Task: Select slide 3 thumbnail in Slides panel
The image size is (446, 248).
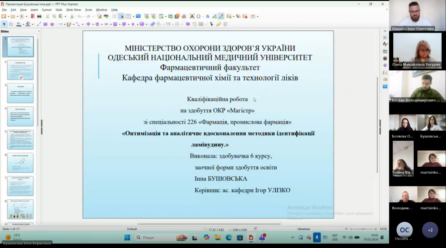Action: [20, 93]
